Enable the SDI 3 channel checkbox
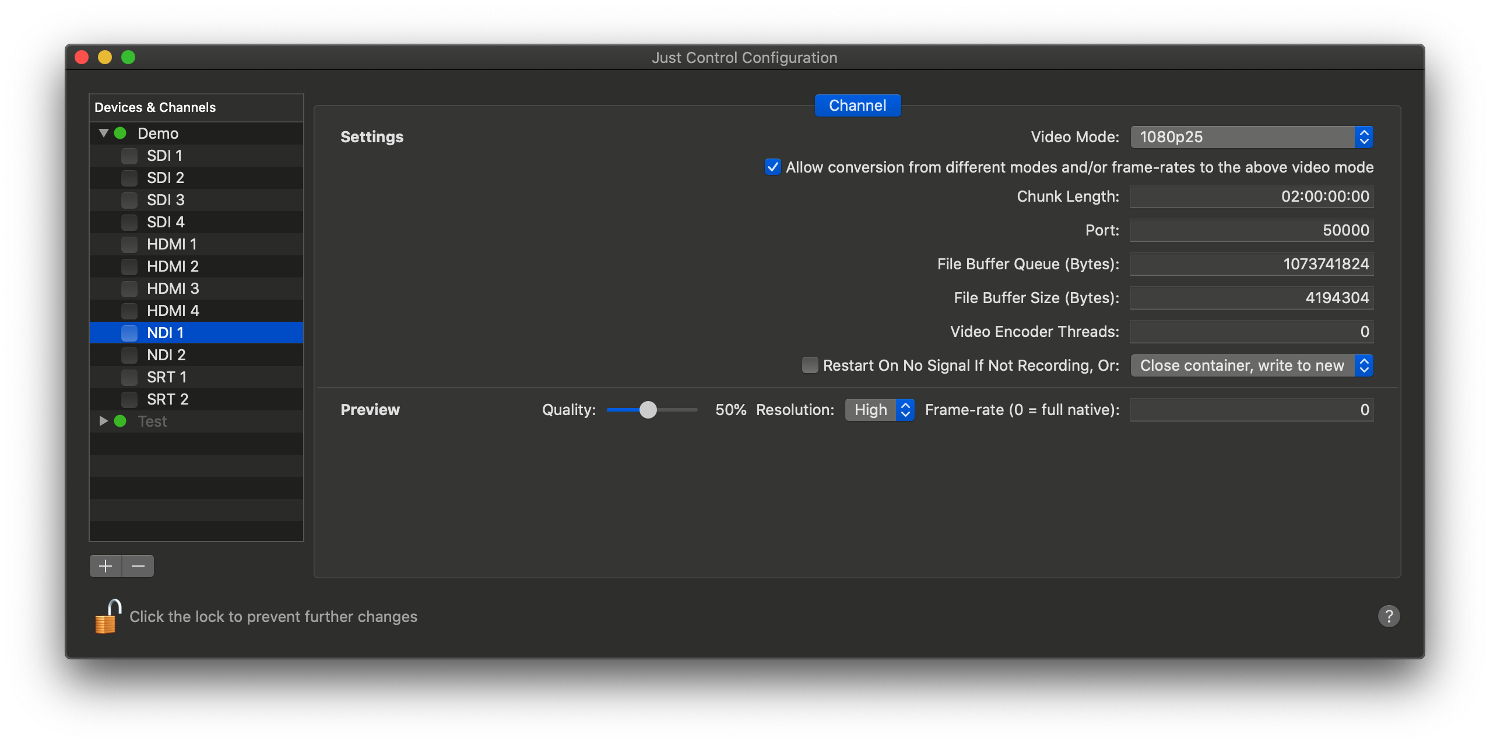 click(x=129, y=200)
